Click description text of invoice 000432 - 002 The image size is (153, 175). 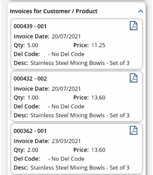pyautogui.click(x=80, y=115)
